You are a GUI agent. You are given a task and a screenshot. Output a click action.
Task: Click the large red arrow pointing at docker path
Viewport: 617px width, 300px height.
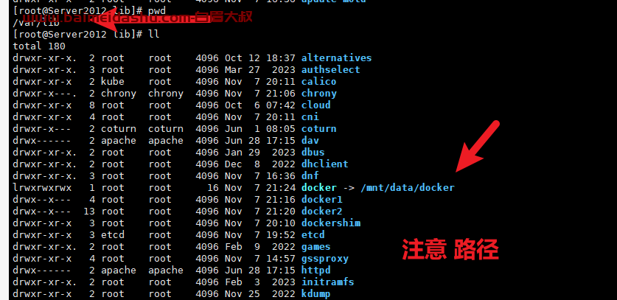pos(477,147)
